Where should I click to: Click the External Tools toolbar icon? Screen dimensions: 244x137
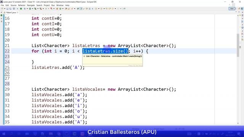click(x=41, y=9)
